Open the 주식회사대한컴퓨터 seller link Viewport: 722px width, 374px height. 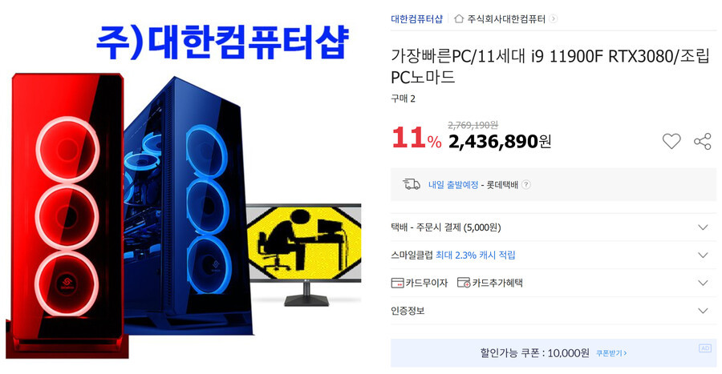(506, 19)
